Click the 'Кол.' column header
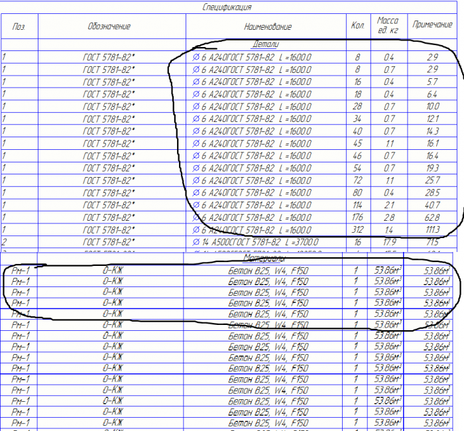This screenshot has height=431, width=464. [358, 26]
